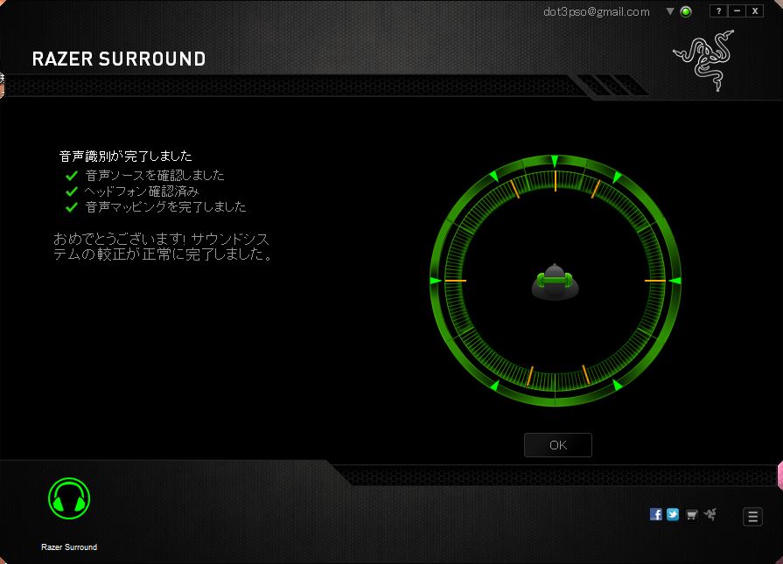Viewport: 783px width, 564px height.
Task: Open the Facebook link icon
Action: 655,514
